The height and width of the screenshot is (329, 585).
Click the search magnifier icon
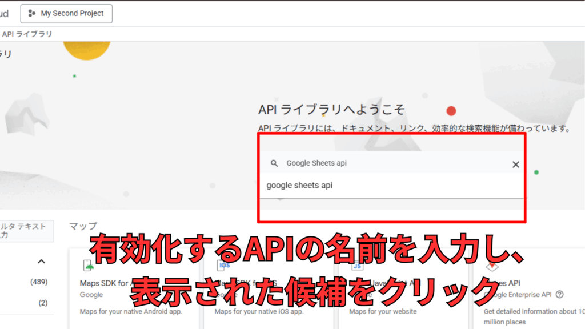(x=274, y=163)
